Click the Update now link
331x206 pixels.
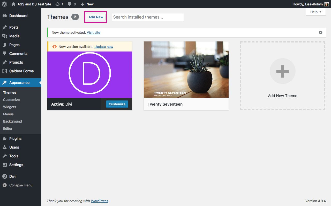tap(104, 47)
